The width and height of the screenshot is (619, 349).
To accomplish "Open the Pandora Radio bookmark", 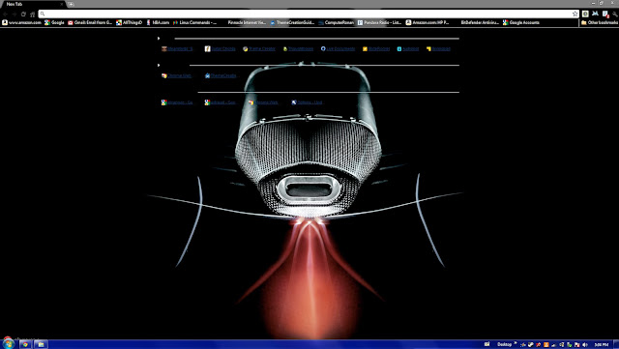I will point(379,22).
